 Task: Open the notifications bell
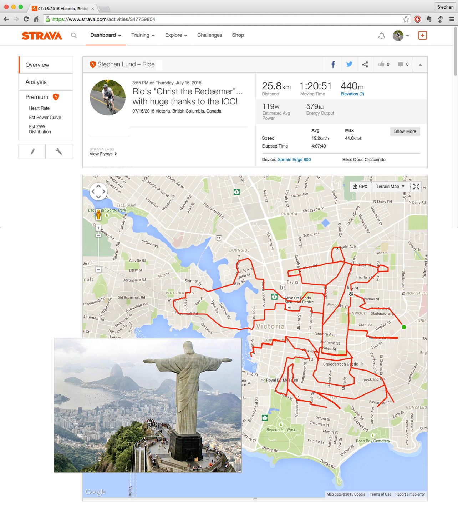[x=382, y=35]
